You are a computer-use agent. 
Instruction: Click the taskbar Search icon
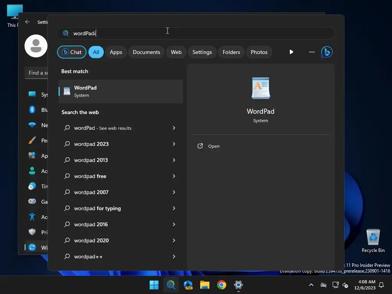(x=171, y=285)
